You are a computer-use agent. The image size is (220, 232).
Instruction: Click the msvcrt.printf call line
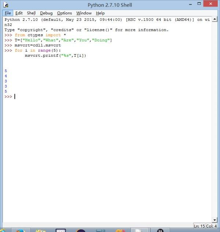55,56
